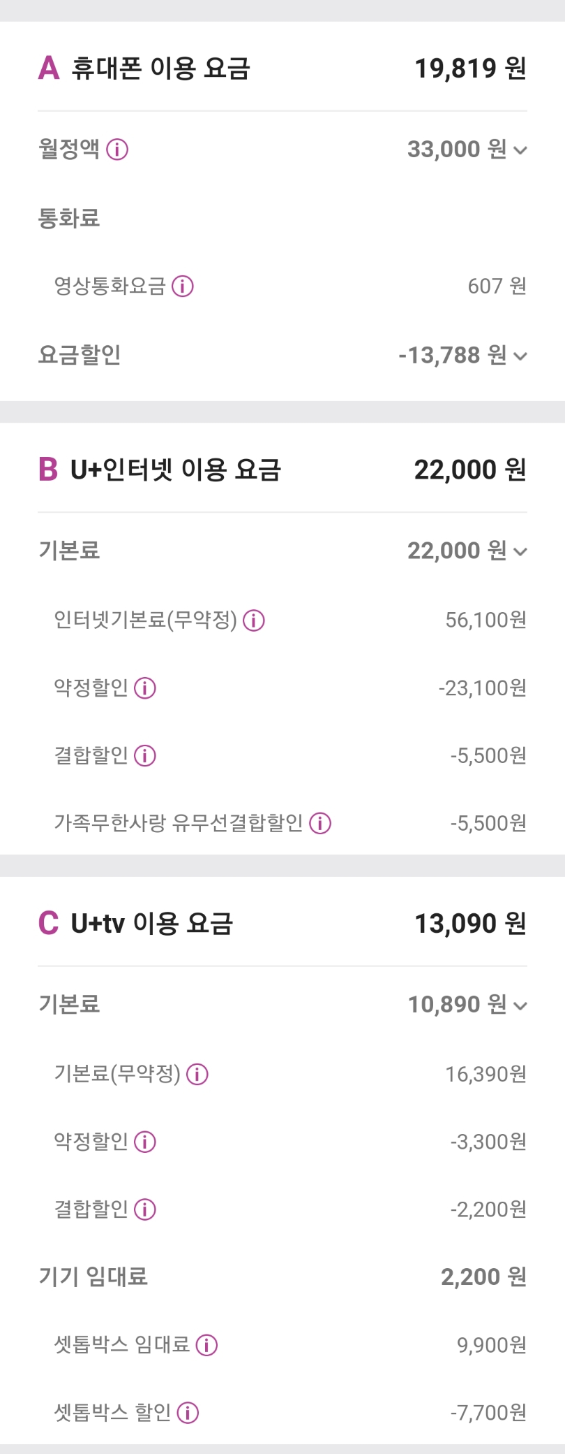Image resolution: width=565 pixels, height=1454 pixels.
Task: Open info for U+tv 기본료(무약정)
Action: pyautogui.click(x=197, y=1074)
